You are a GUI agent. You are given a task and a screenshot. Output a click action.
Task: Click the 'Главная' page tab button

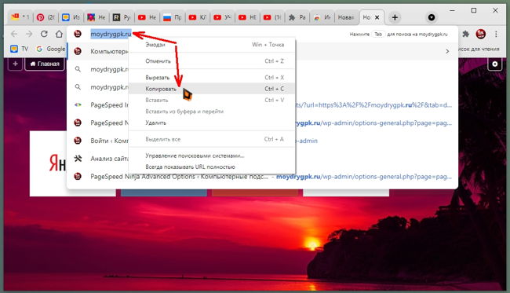click(45, 64)
